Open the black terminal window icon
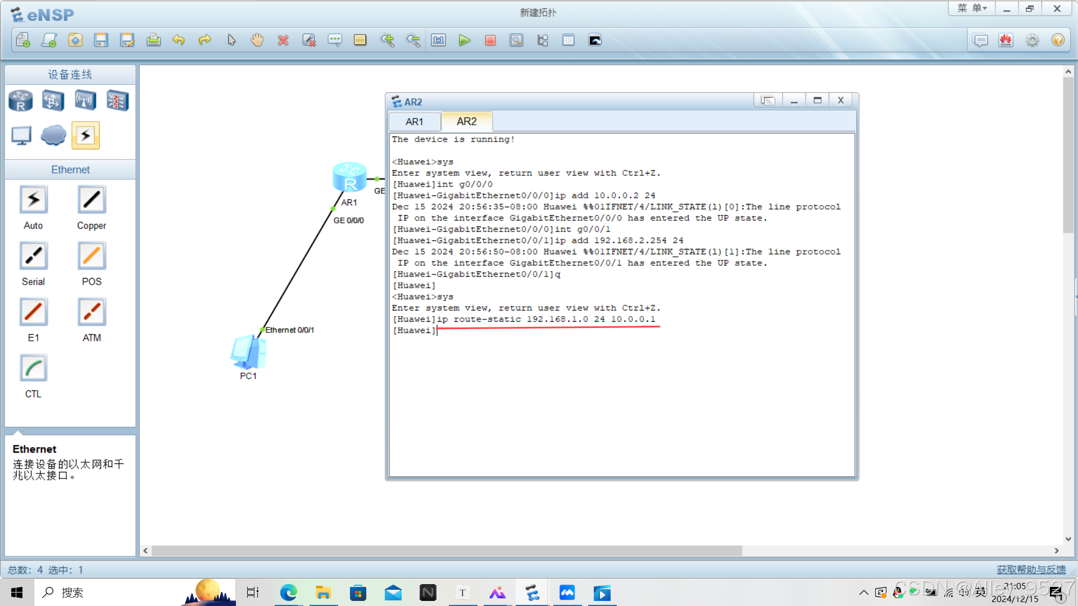 [595, 40]
